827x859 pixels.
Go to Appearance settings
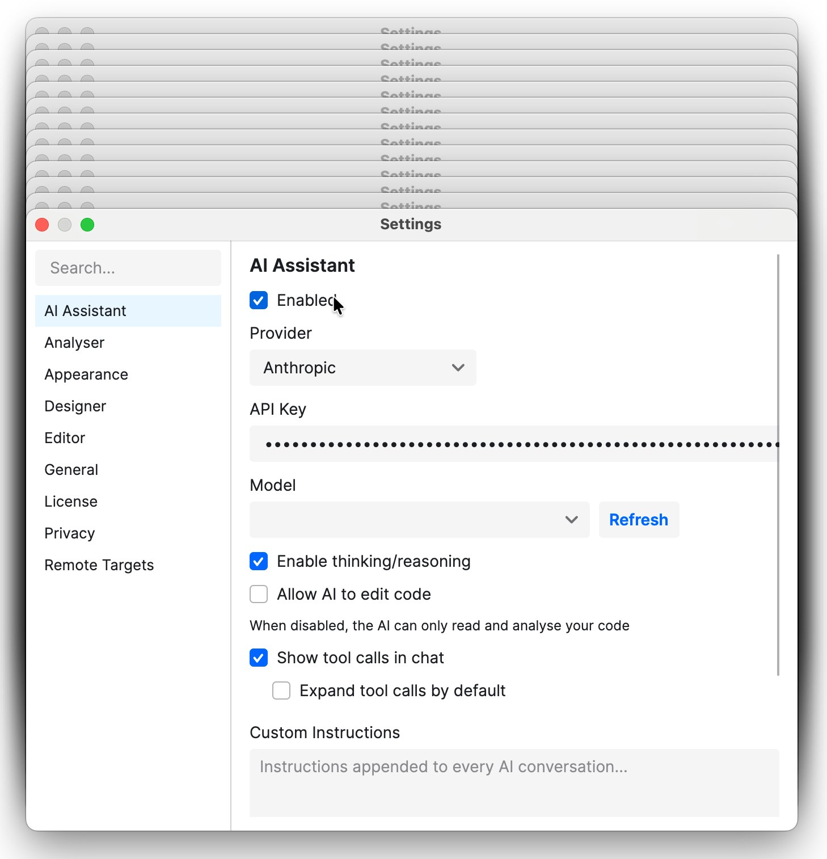click(128, 374)
